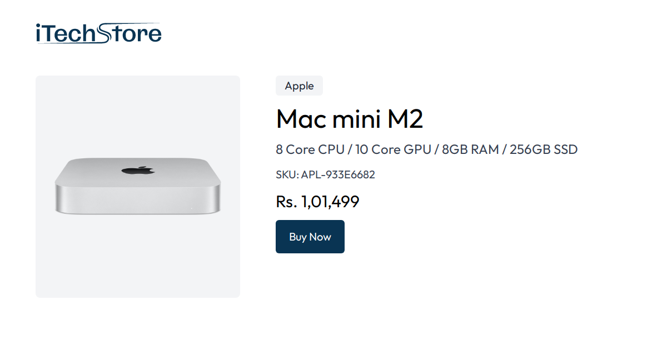Select the SKU code APL-933E6682

(338, 174)
